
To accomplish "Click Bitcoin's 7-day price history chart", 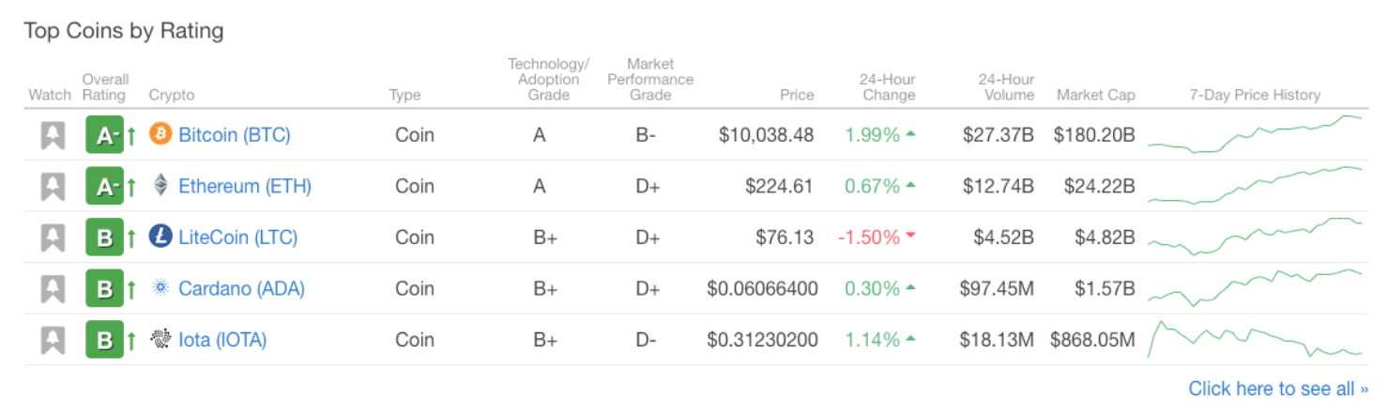I will click(1256, 134).
